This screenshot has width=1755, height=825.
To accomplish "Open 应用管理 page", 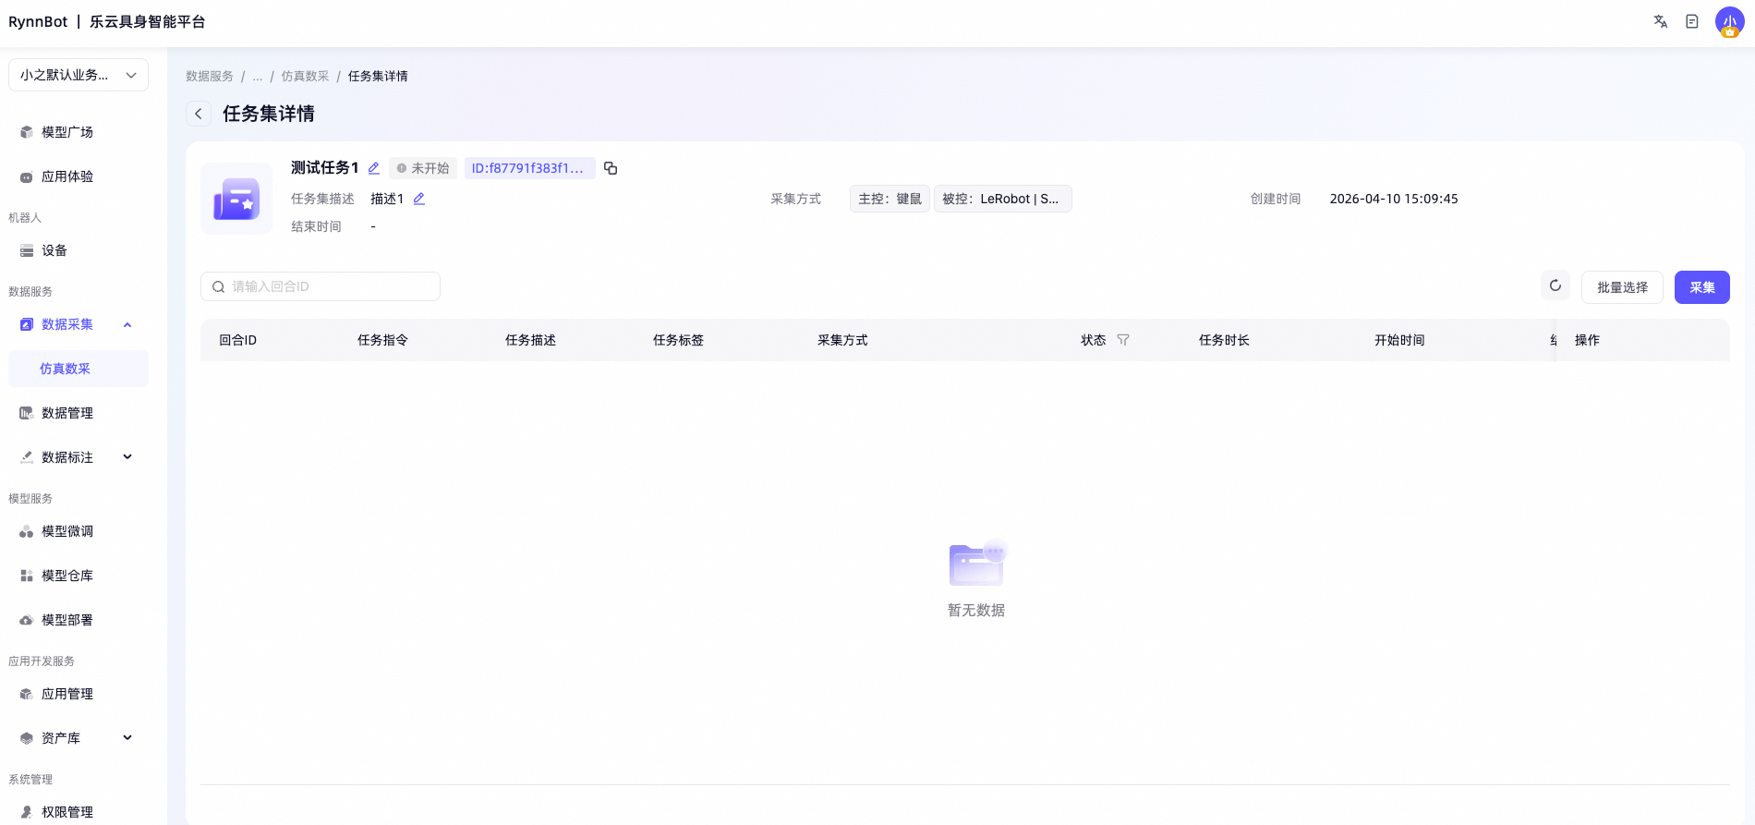I will [79, 694].
